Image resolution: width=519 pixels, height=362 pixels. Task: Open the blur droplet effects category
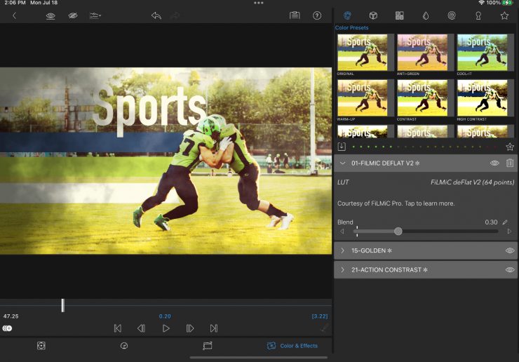point(425,15)
